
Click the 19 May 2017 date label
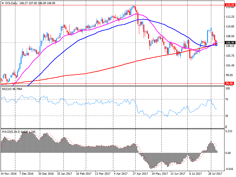tap(160, 174)
